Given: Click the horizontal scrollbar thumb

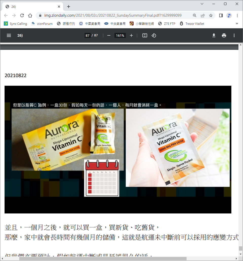Looking at the screenshot, I should (103, 259).
